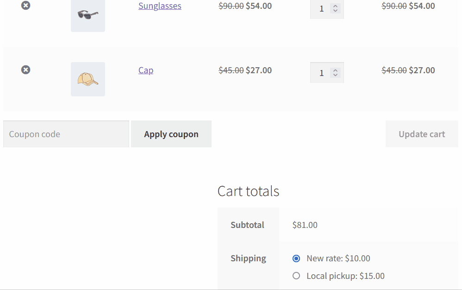The image size is (462, 290).
Task: Decrease Sunglasses quantity with down arrow
Action: pyautogui.click(x=335, y=11)
